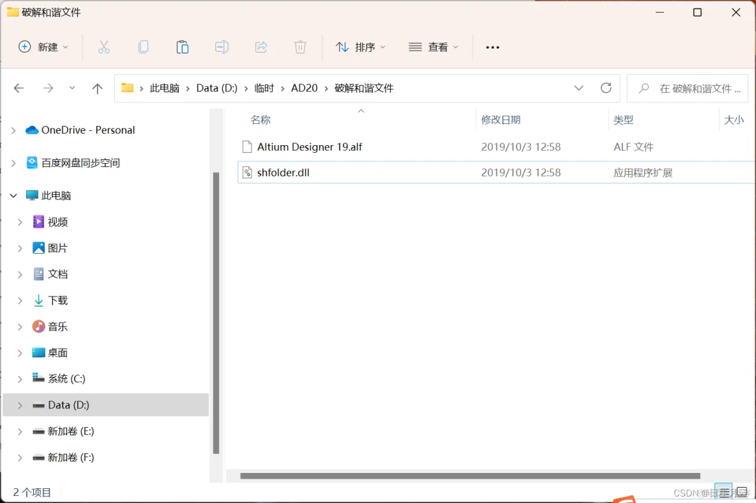Screen dimensions: 756x503
Task: Open the 新建 new item menu
Action: 43,47
